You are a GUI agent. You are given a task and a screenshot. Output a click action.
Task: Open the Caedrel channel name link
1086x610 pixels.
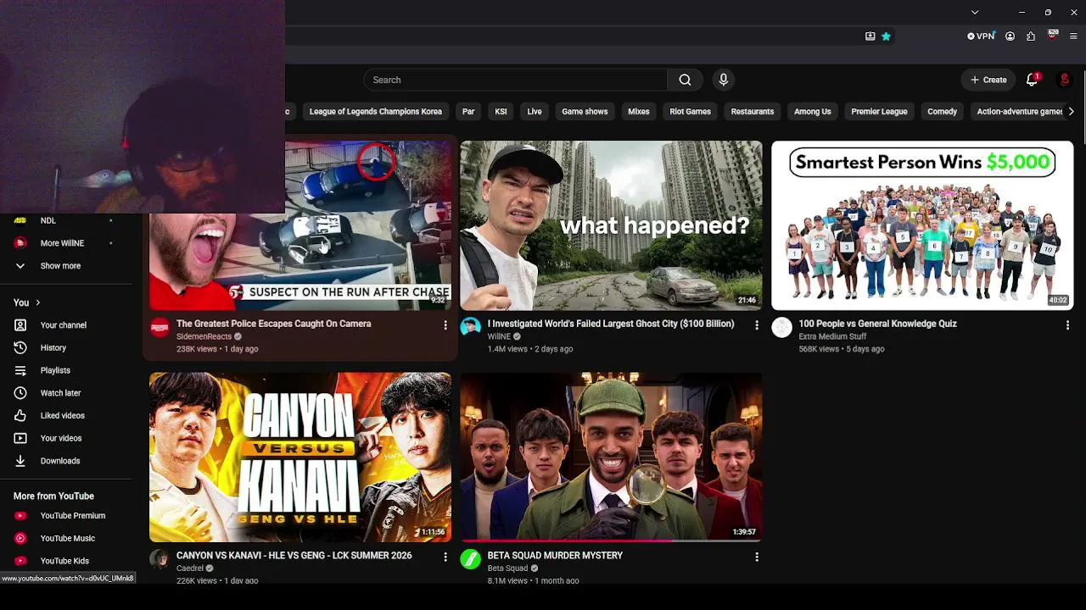point(190,568)
